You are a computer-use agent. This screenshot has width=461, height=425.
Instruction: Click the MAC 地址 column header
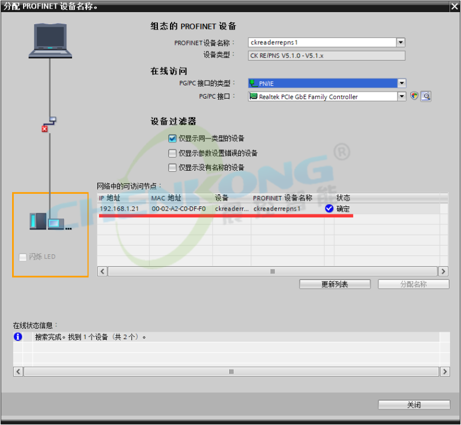(166, 198)
